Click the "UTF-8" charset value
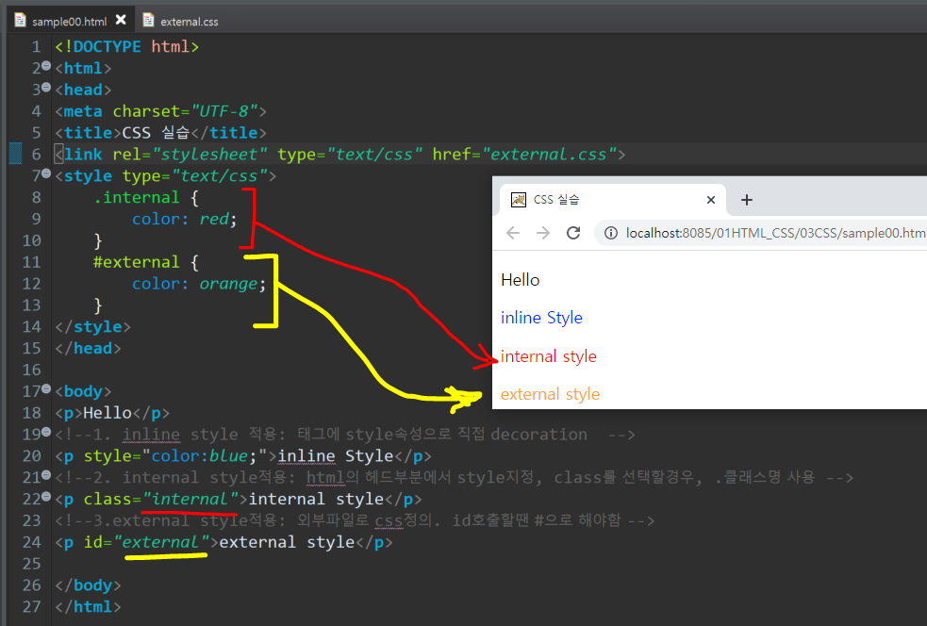Screen dimensions: 927x626 point(224,111)
